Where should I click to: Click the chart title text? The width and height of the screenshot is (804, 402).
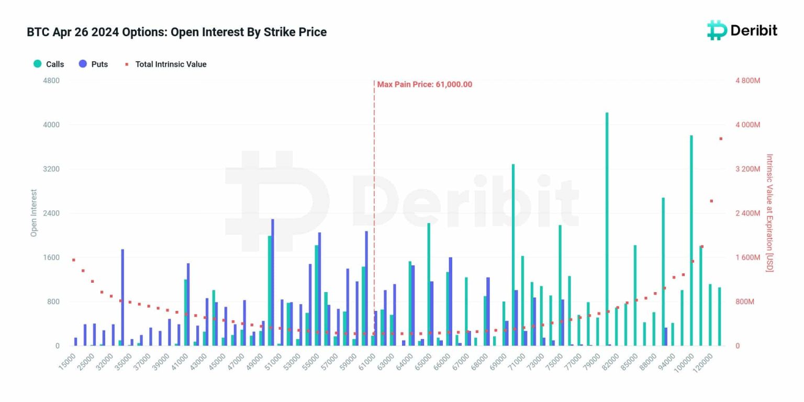click(177, 32)
